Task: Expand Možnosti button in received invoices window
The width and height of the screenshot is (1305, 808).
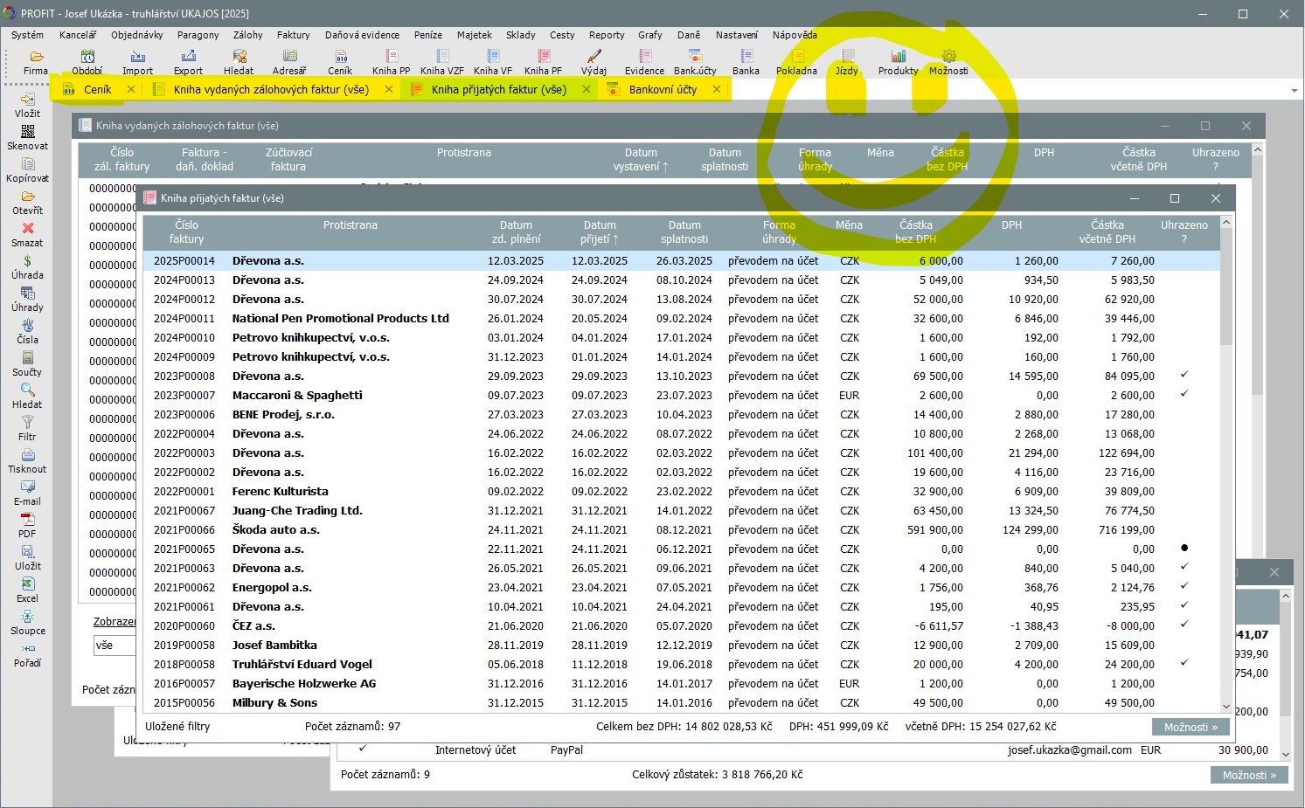Action: 1190,727
